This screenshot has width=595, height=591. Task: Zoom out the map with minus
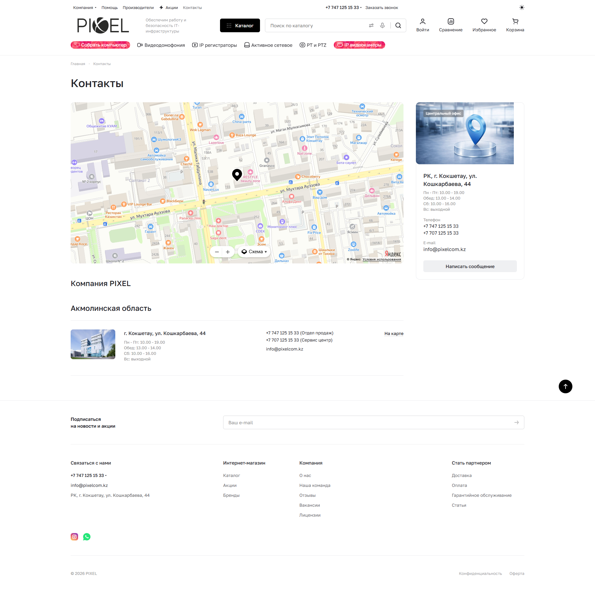coord(217,252)
